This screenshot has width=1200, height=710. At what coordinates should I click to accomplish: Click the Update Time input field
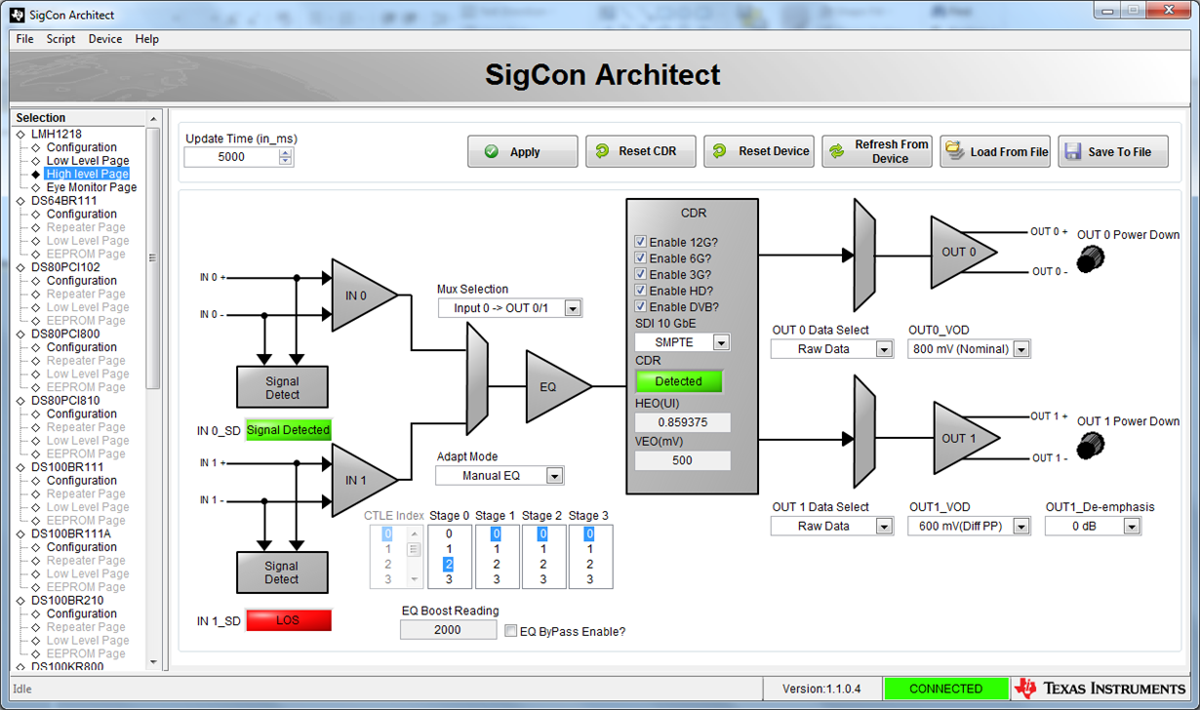click(230, 157)
